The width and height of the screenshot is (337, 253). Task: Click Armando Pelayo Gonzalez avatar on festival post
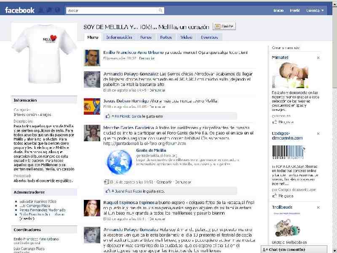[92, 235]
